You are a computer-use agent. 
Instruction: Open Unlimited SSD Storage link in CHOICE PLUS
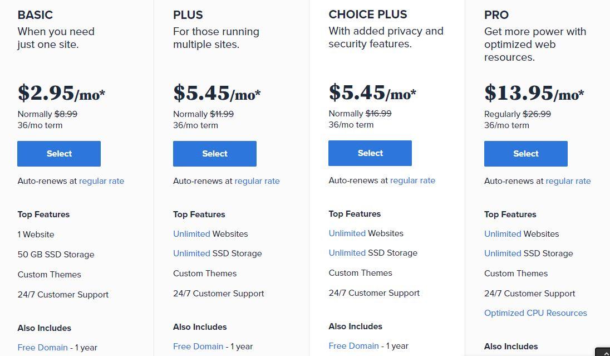pos(347,253)
